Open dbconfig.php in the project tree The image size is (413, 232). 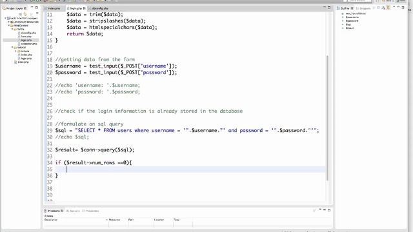click(x=28, y=33)
